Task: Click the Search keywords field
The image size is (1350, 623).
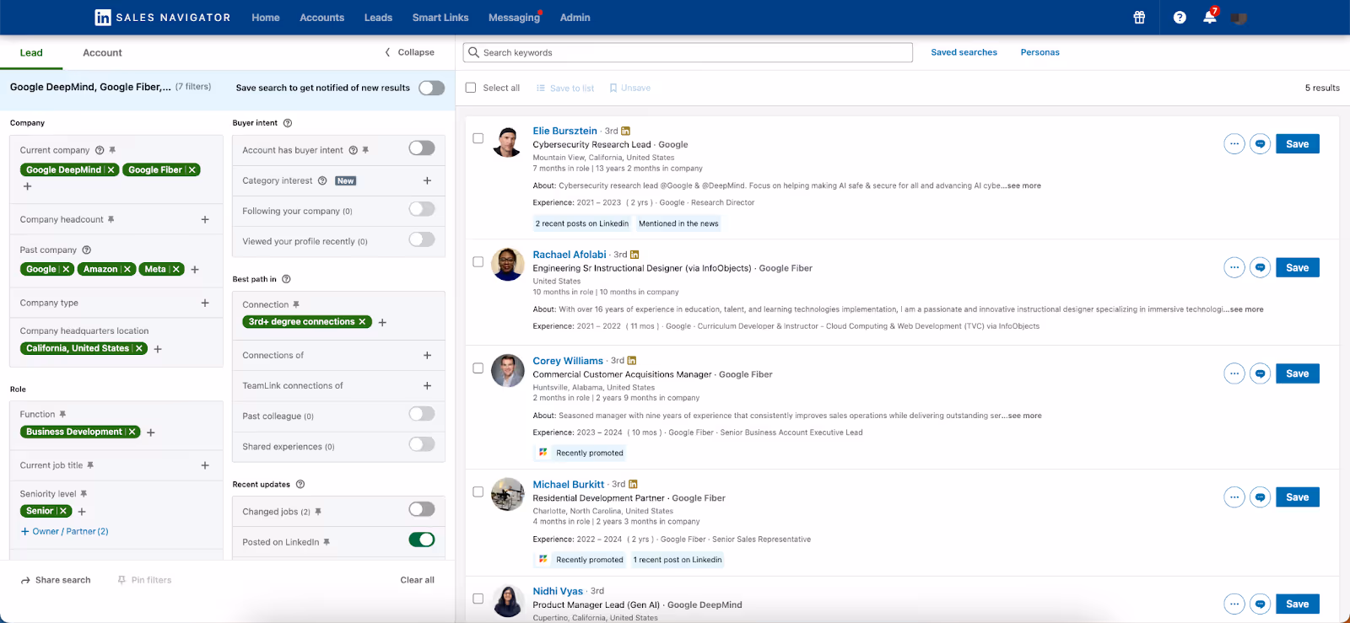Action: [688, 52]
